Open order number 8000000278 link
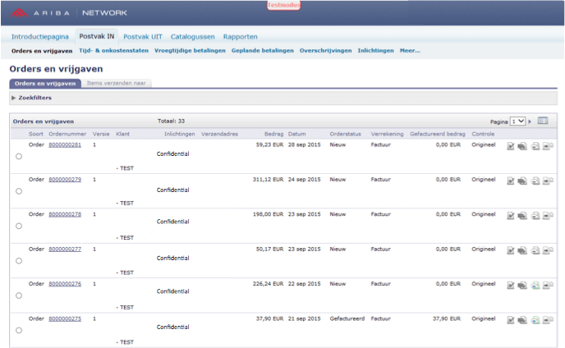Viewport: 565px width, 348px height. tap(65, 214)
